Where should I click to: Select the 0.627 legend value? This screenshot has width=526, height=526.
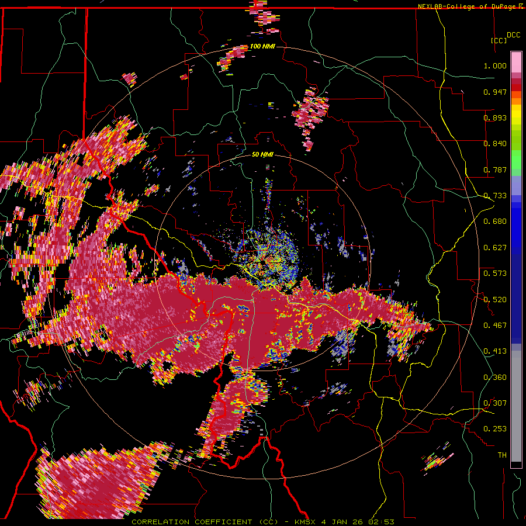click(495, 248)
